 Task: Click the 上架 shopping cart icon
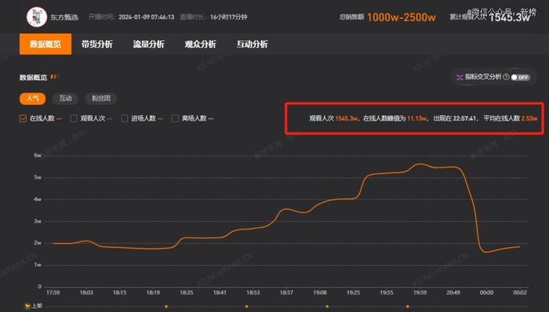click(x=27, y=307)
